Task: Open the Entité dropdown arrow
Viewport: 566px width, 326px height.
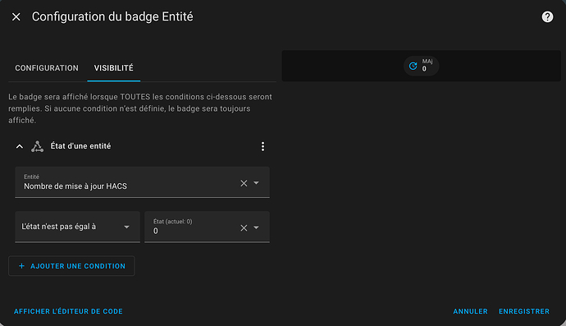Action: coord(256,183)
